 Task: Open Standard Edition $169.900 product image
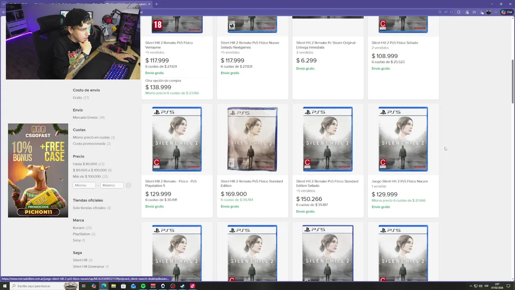tap(252, 139)
